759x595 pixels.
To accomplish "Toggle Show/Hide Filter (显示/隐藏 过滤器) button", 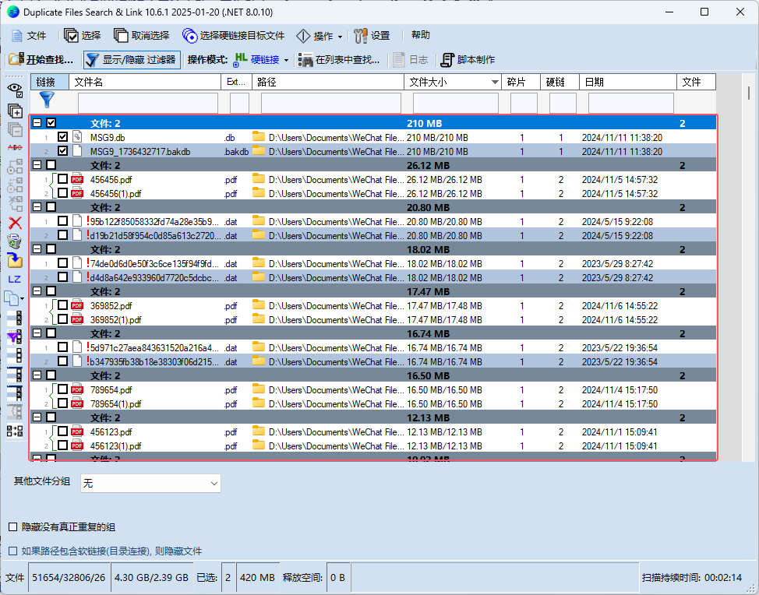I will click(132, 59).
